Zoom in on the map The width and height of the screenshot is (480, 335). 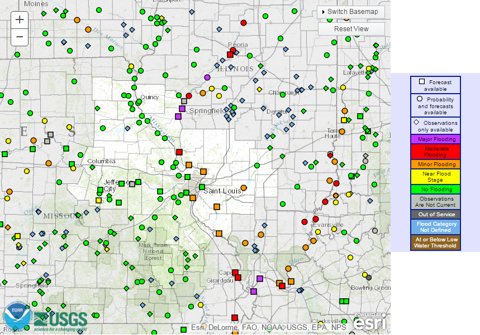[20, 20]
